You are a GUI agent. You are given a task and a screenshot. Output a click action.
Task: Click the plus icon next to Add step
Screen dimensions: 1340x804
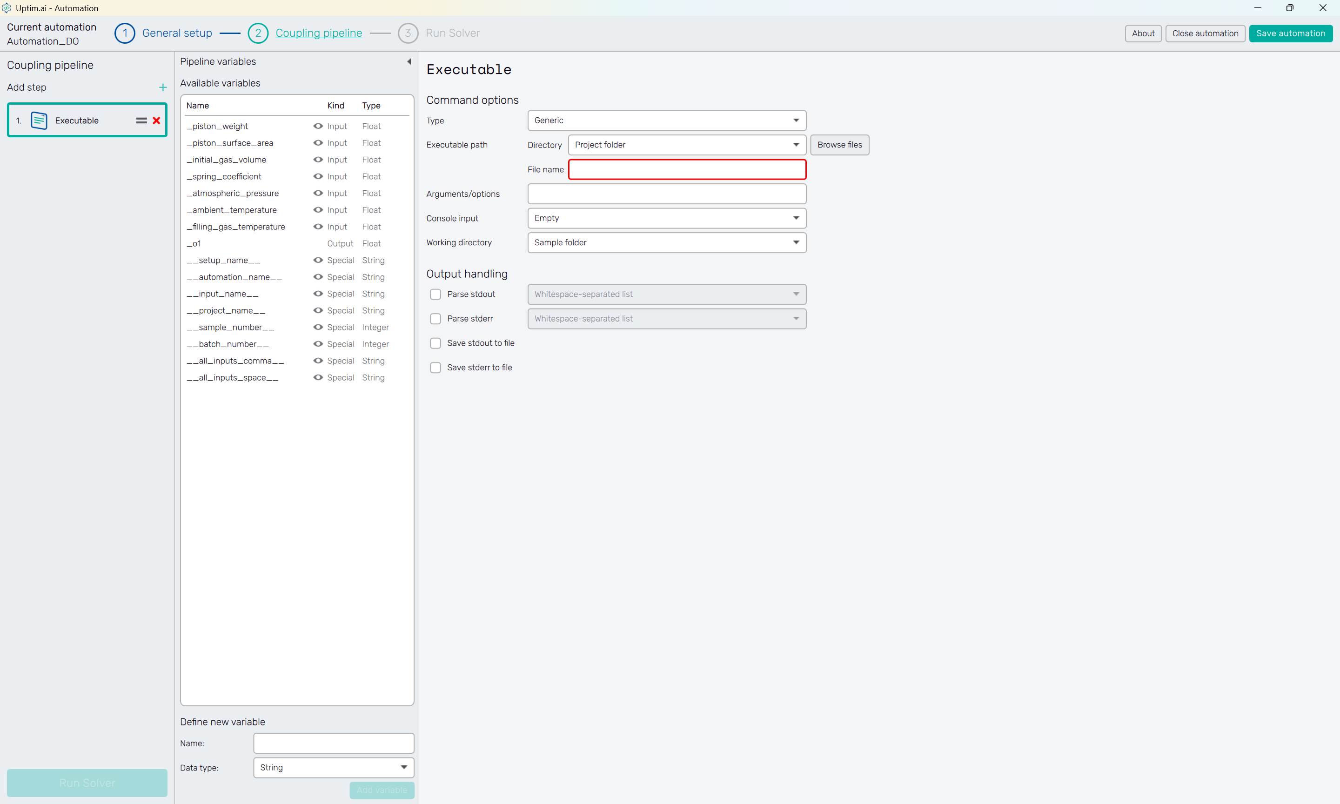coord(162,87)
